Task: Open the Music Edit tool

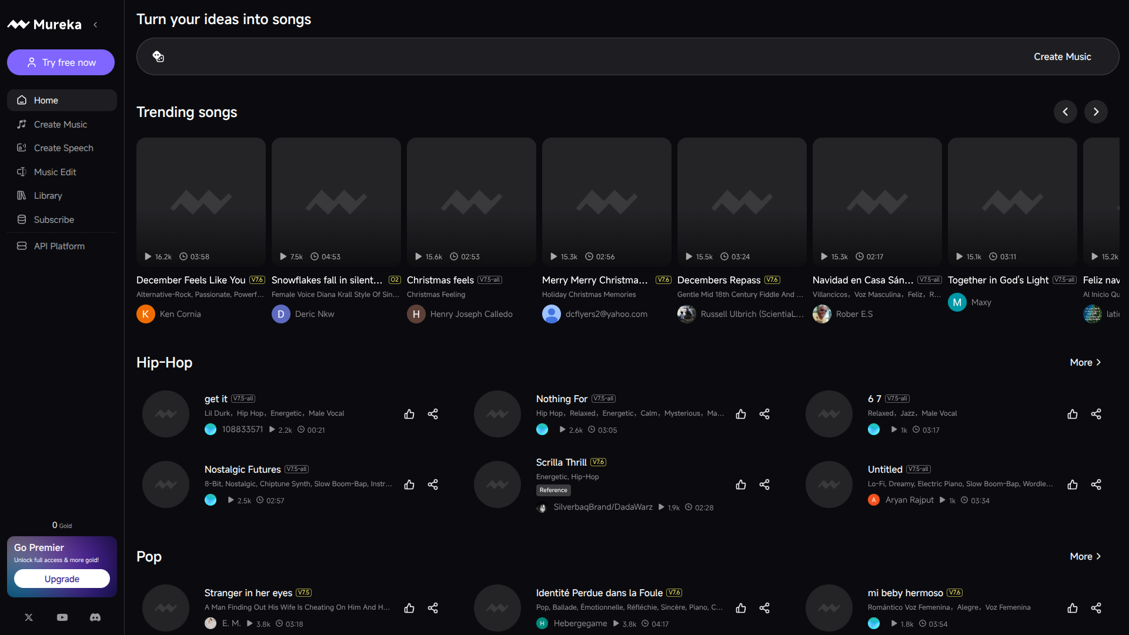Action: 55,172
